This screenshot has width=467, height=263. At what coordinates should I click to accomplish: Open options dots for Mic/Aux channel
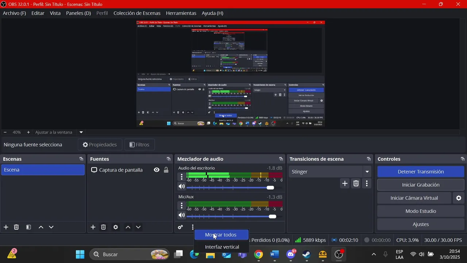click(182, 206)
